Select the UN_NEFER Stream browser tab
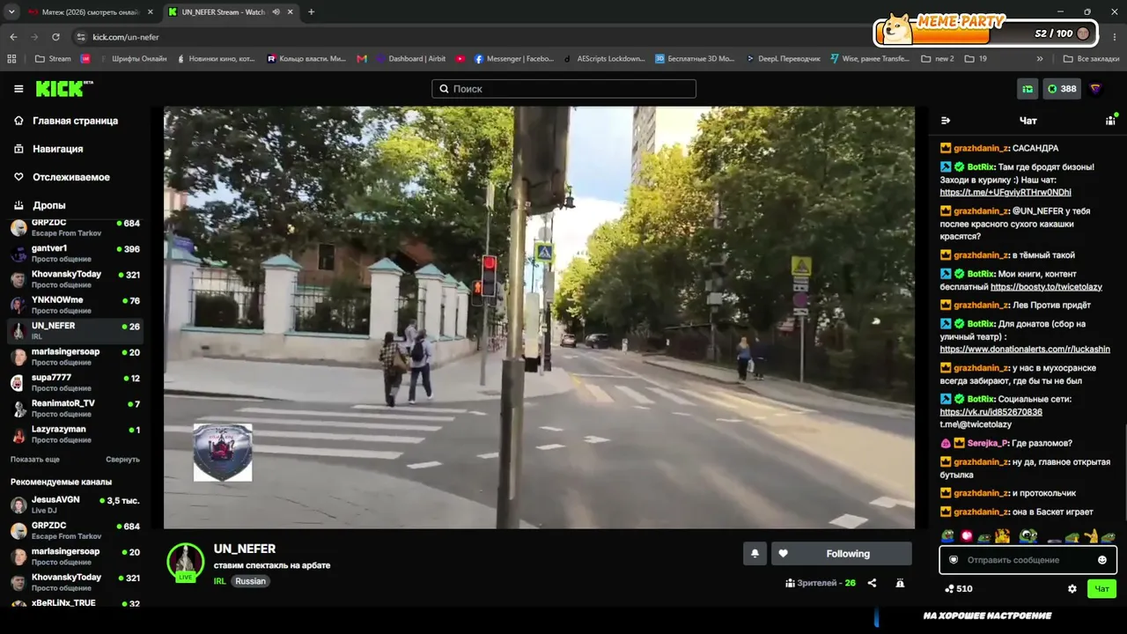The height and width of the screenshot is (634, 1127). pos(229,12)
